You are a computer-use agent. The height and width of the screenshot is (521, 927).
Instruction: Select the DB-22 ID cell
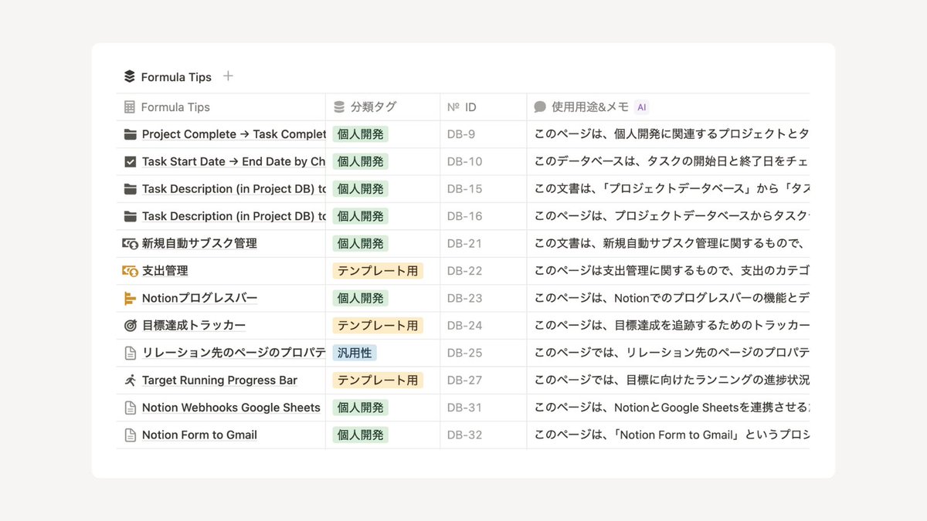point(484,271)
